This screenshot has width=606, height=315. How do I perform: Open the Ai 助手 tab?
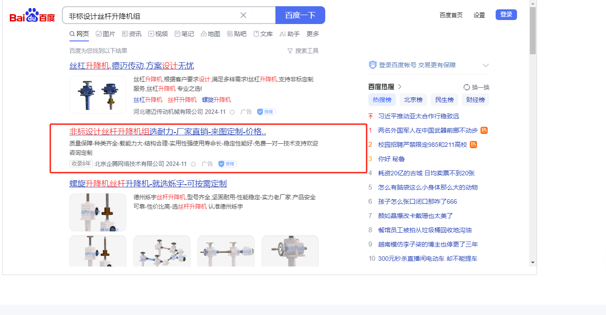(290, 34)
